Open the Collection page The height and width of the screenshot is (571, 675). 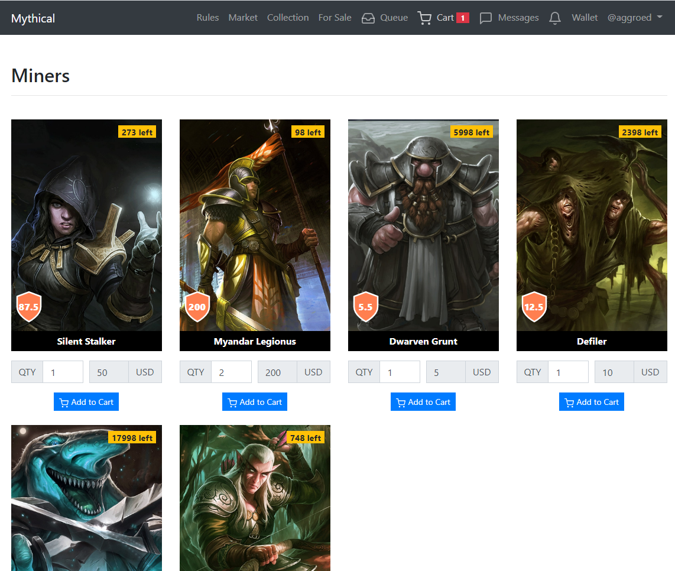pyautogui.click(x=288, y=18)
